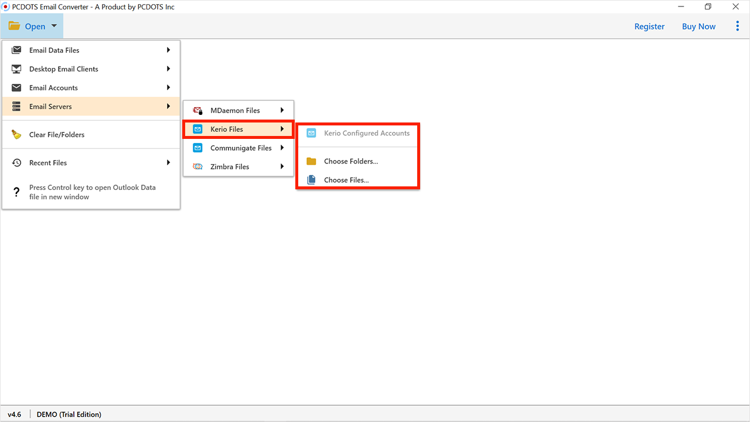This screenshot has width=750, height=422.
Task: Click the Email Accounts envelope icon
Action: click(x=16, y=87)
